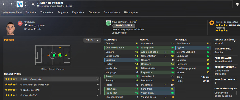The image size is (240, 100).
Task: Click the search magnifier icon
Action: (33, 4)
